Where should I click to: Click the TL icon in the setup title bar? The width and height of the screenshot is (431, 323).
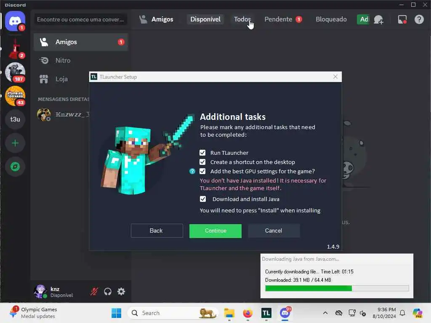pos(94,77)
